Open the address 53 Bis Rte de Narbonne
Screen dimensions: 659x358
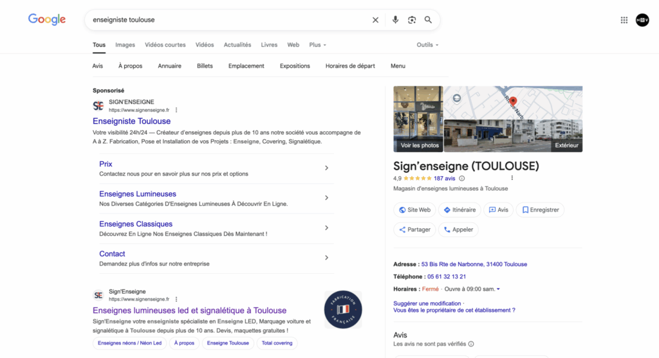474,264
